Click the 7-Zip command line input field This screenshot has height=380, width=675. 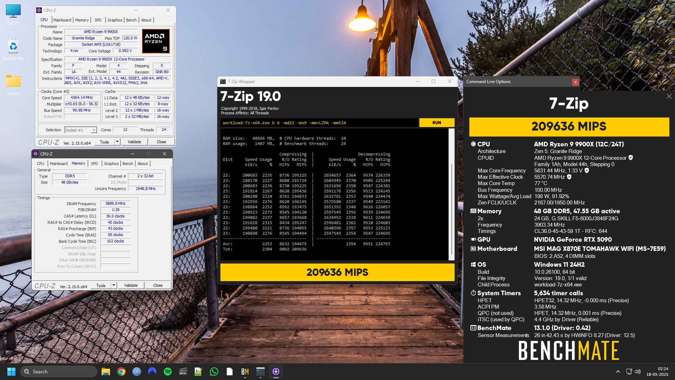pos(319,123)
